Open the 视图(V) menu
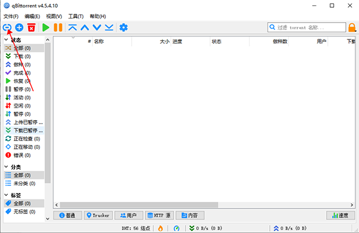Image resolution: width=359 pixels, height=233 pixels. (54, 17)
